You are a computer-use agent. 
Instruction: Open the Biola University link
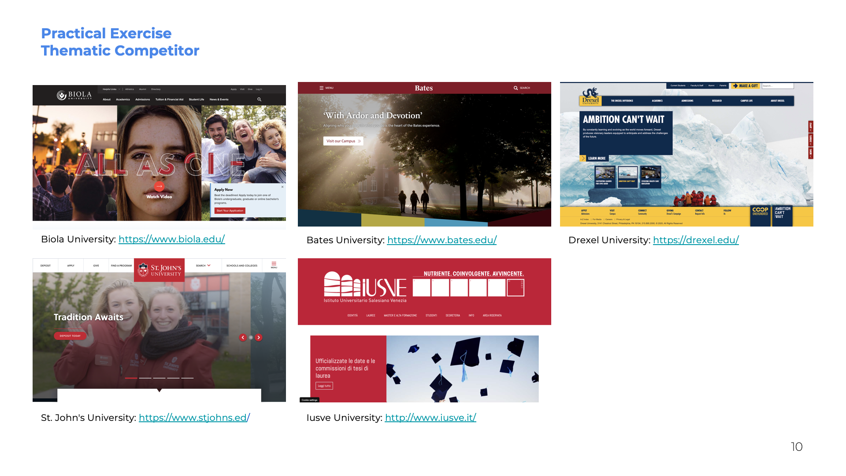pyautogui.click(x=171, y=239)
